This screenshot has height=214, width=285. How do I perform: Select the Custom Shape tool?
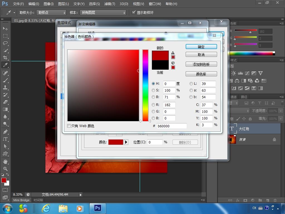pos(5,154)
